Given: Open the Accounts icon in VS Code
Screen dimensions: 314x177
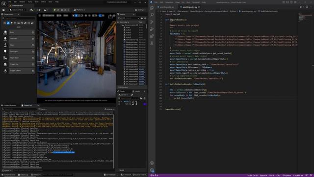Looking at the screenshot, I should (x=152, y=163).
